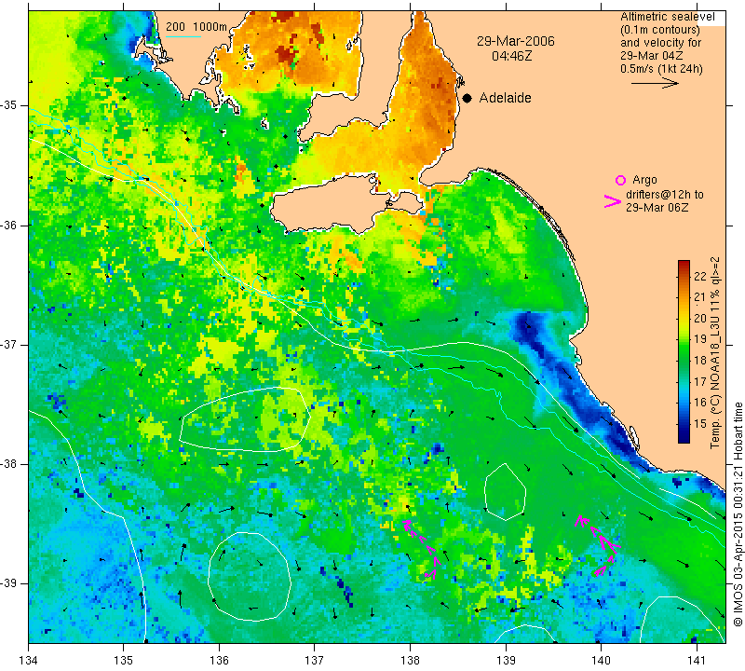Click the magenta drifter track near longitude 140
Image resolution: width=745 pixels, height=671 pixels.
point(597,545)
